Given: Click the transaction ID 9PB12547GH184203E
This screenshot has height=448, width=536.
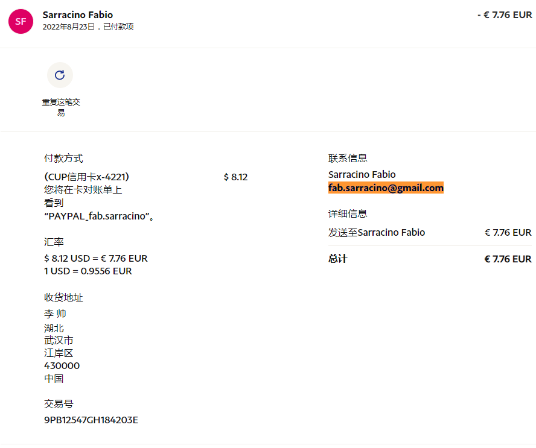Looking at the screenshot, I should coord(91,420).
